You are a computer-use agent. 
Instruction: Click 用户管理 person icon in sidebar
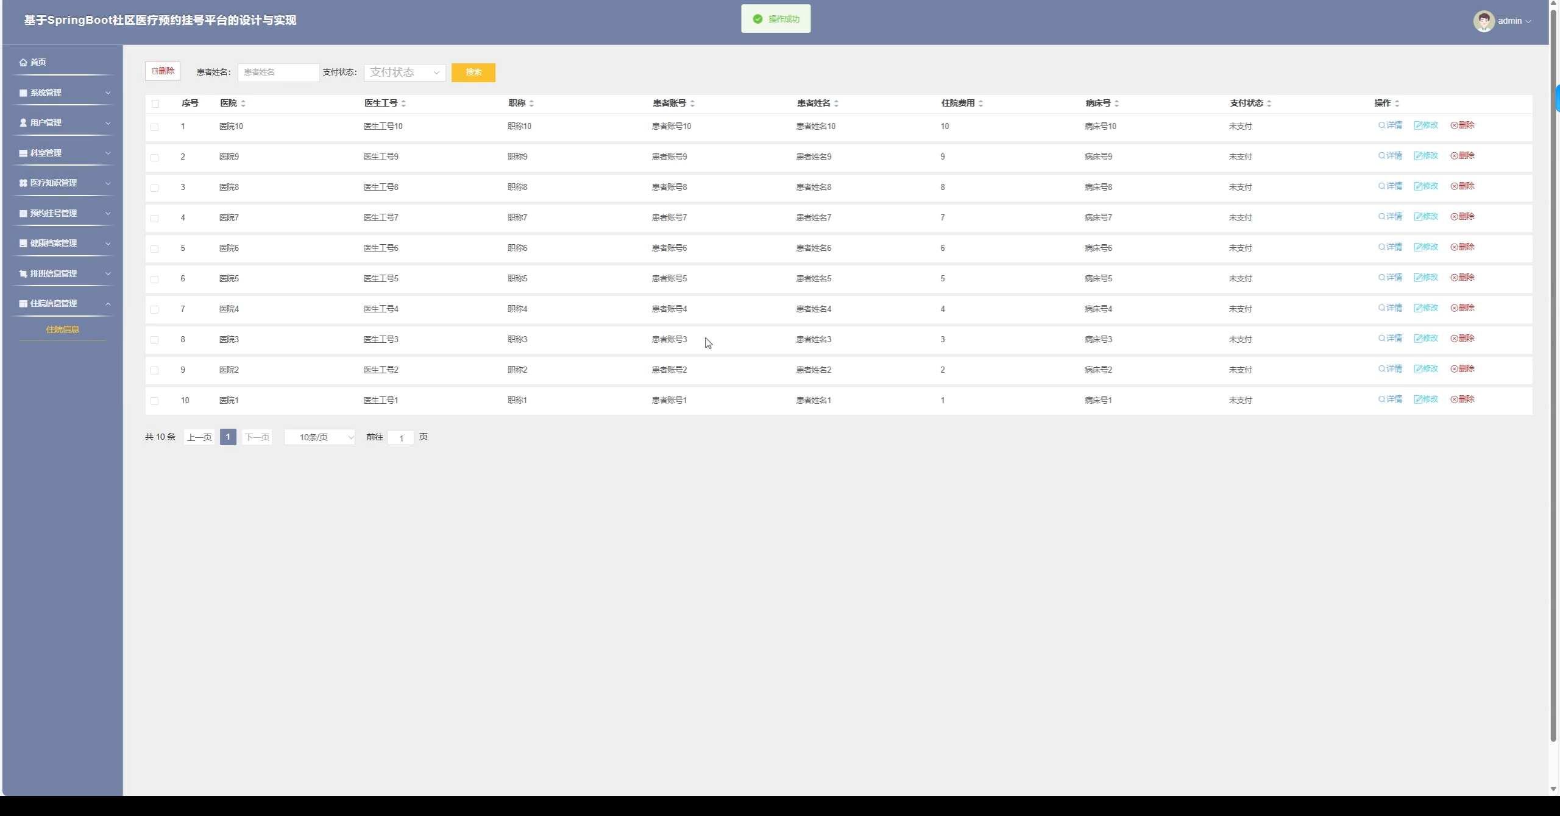[x=23, y=123]
